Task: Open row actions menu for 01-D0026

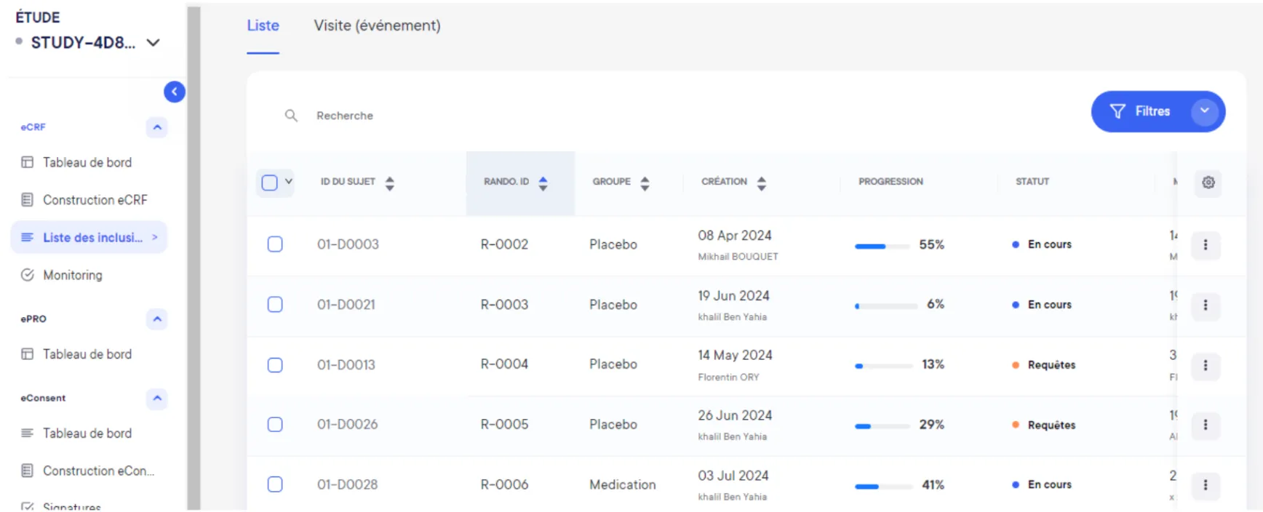Action: tap(1206, 425)
